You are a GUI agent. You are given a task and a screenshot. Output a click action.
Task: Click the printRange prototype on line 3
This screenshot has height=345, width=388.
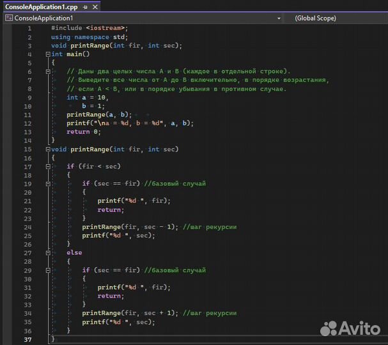pyautogui.click(x=116, y=46)
